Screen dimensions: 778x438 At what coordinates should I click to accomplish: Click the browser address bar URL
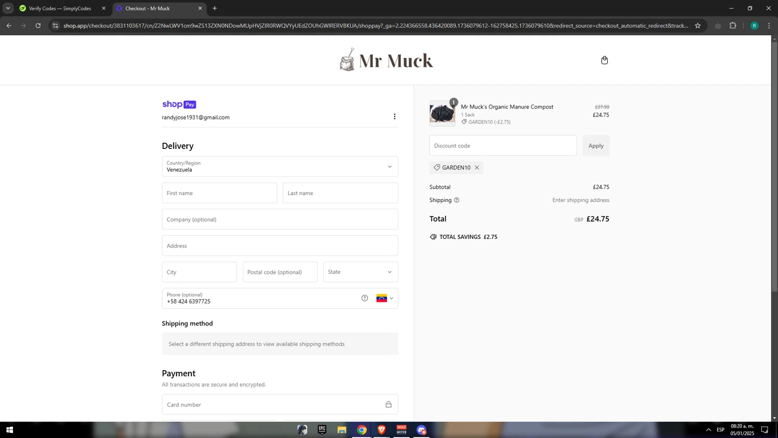coord(376,25)
